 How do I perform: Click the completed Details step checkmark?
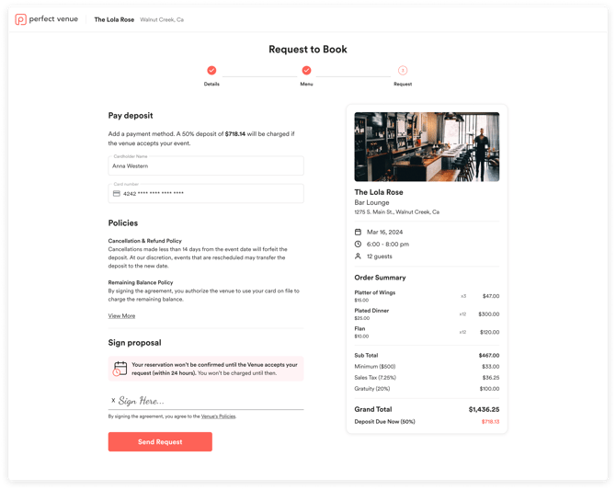[211, 70]
